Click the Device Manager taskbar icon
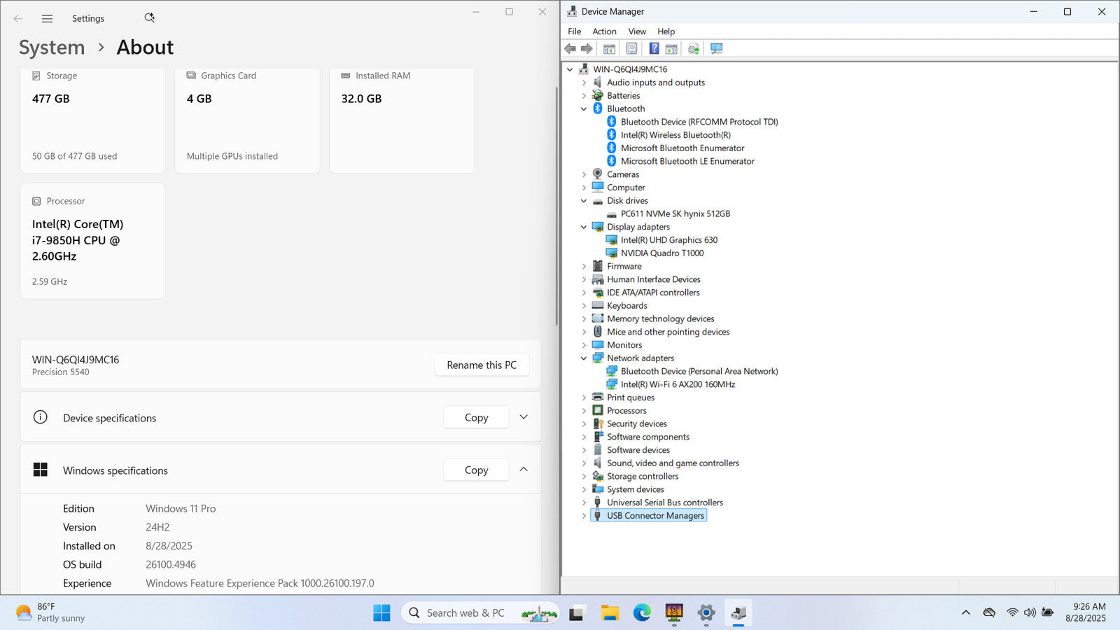The image size is (1120, 630). point(738,612)
